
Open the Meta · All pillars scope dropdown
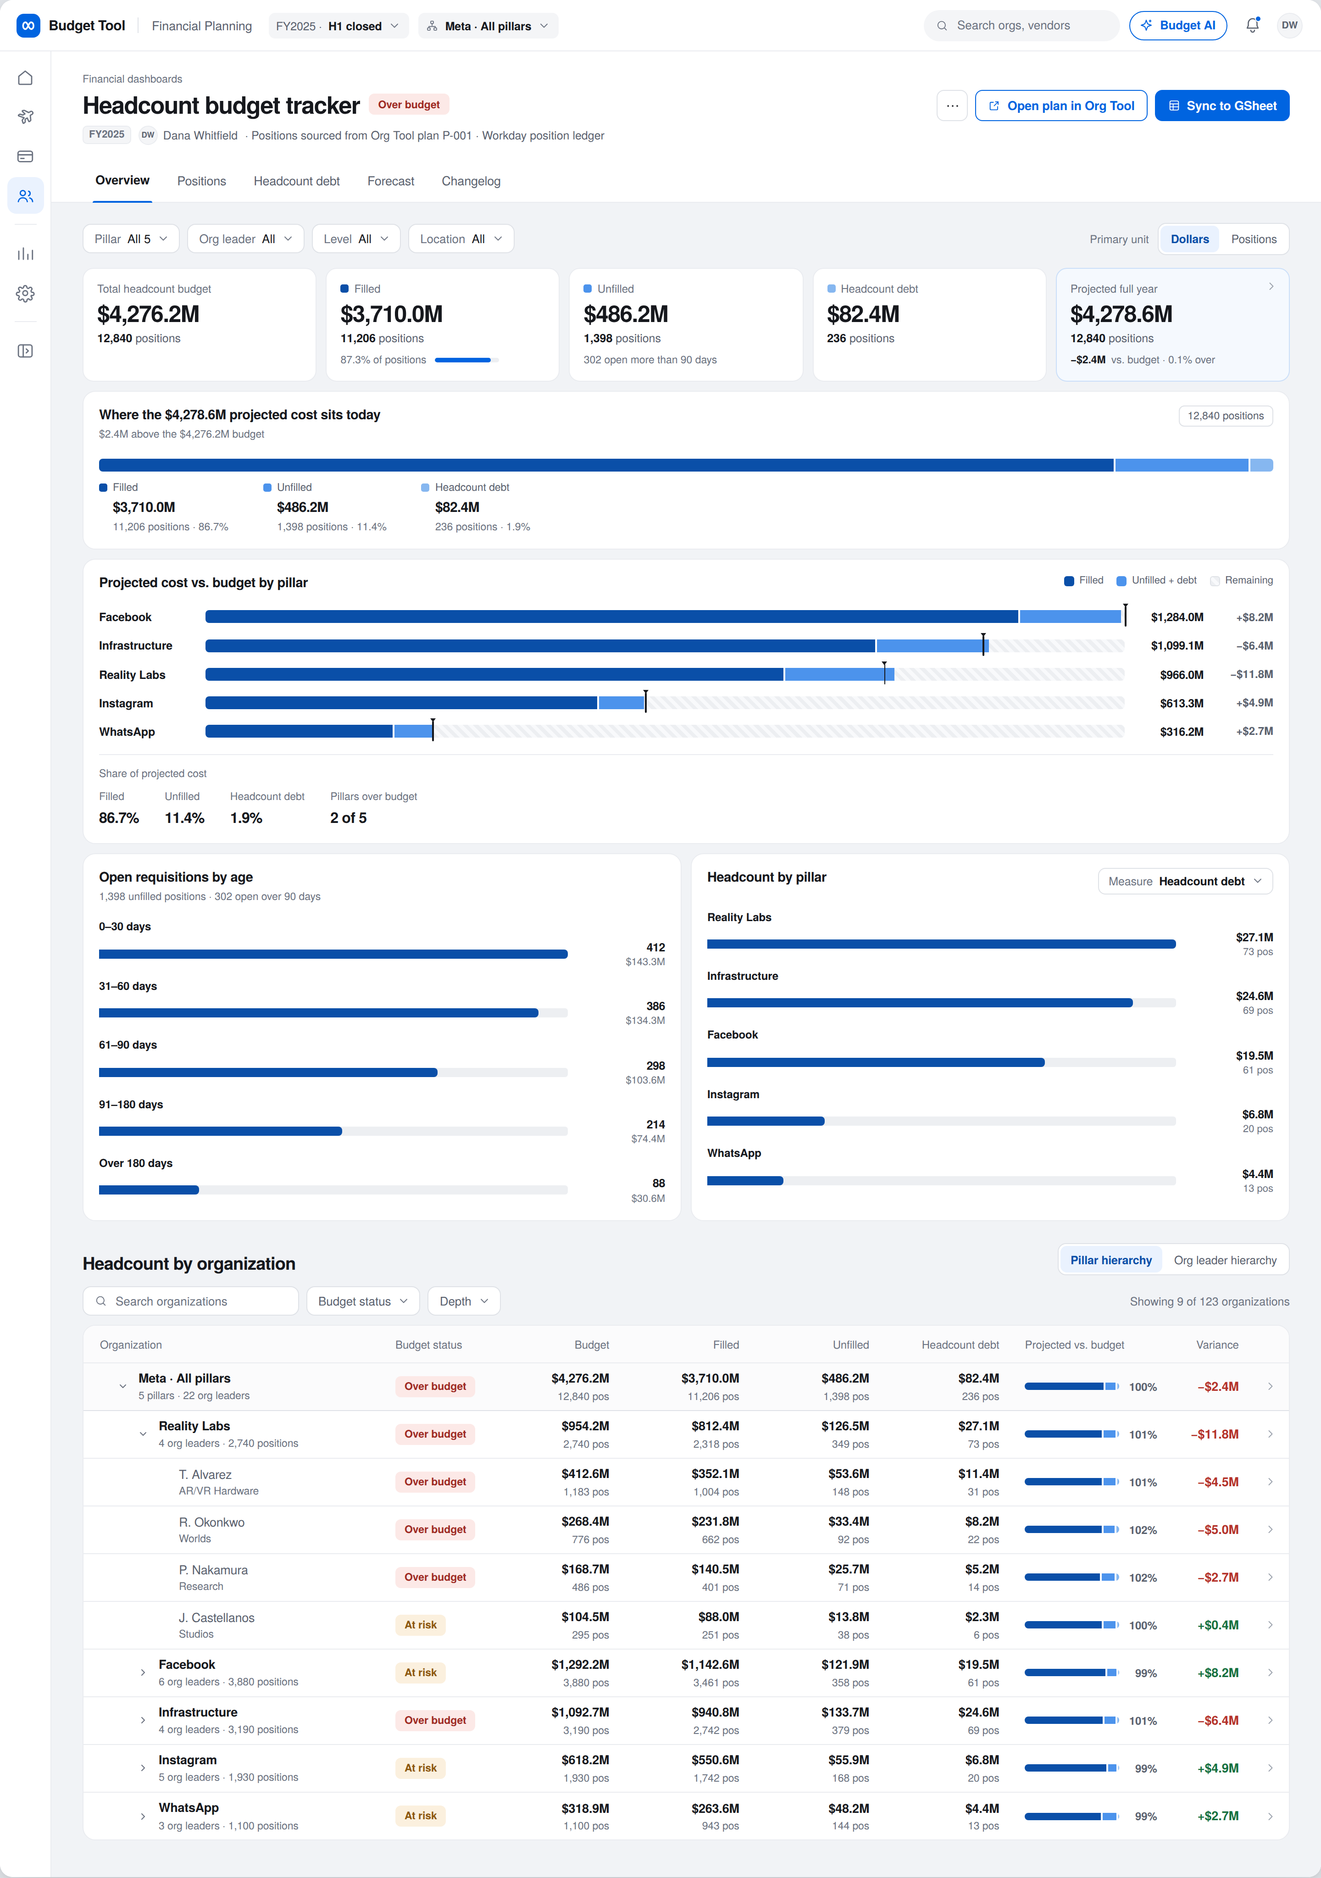pos(488,25)
